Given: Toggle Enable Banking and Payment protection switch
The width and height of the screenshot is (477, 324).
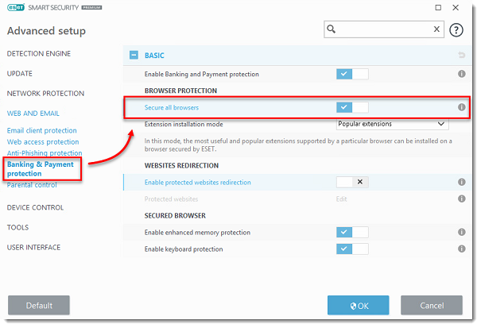Looking at the screenshot, I should pyautogui.click(x=352, y=74).
